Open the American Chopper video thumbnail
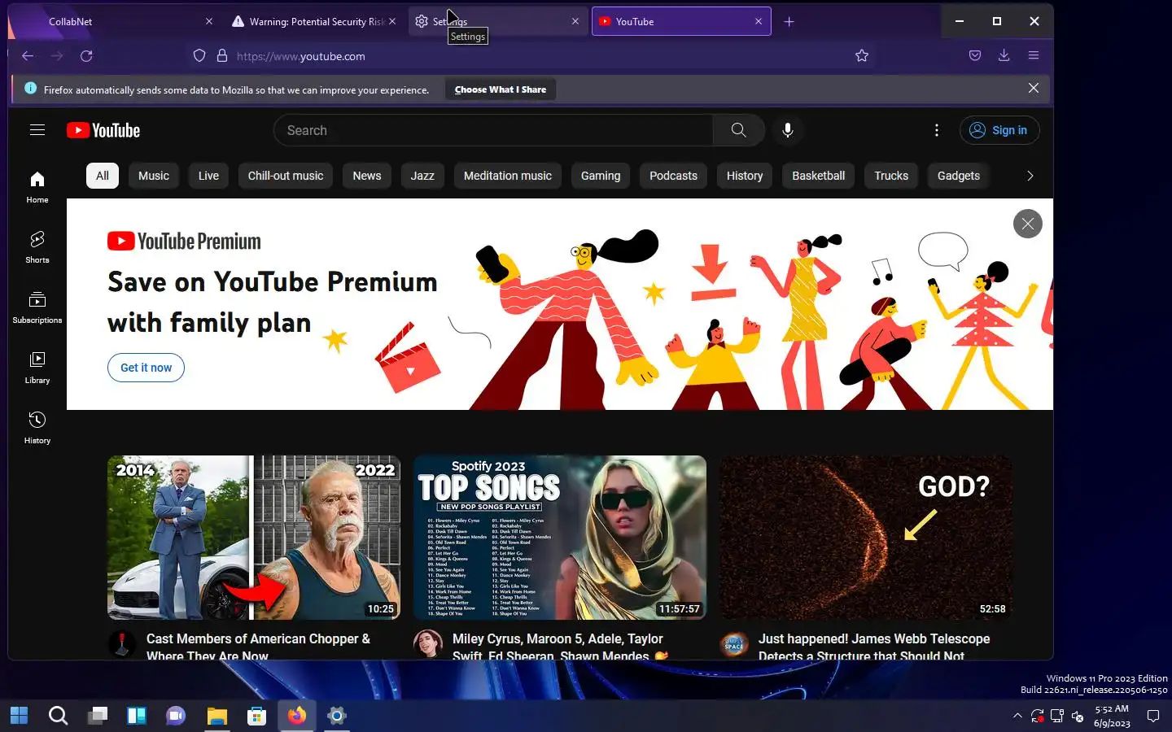This screenshot has width=1172, height=732. click(254, 538)
